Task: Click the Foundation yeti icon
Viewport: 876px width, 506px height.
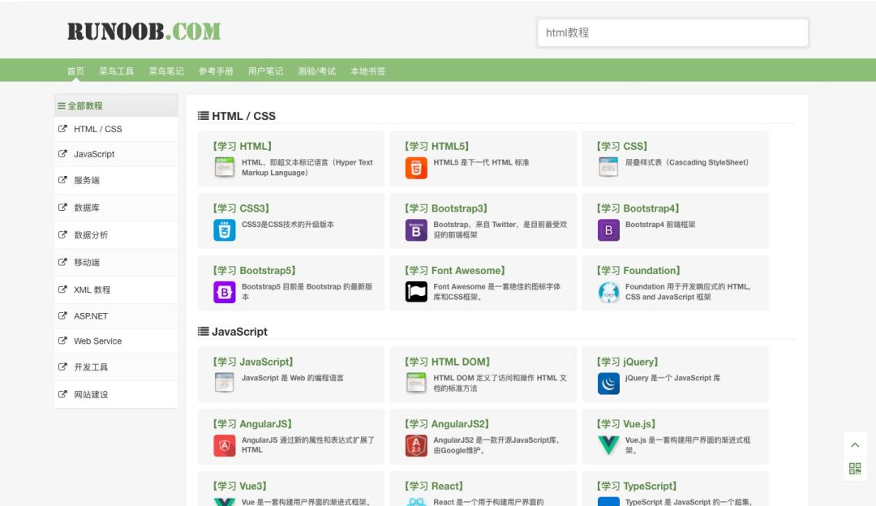Action: [x=608, y=292]
